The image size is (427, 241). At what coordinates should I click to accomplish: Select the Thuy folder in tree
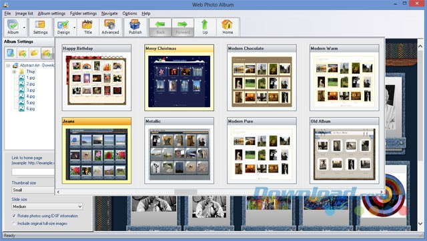point(31,71)
